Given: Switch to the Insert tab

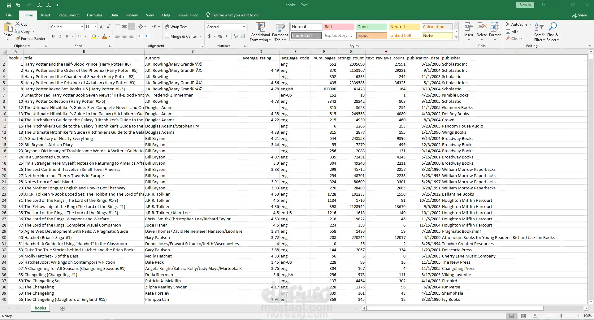Looking at the screenshot, I should pos(46,15).
